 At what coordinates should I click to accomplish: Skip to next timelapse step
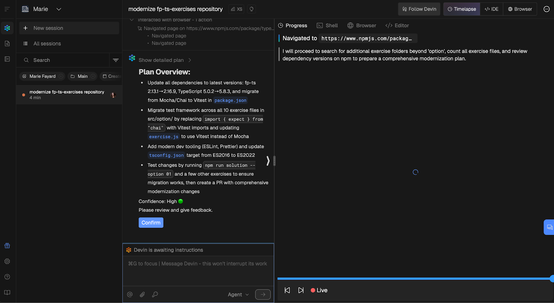[301, 290]
